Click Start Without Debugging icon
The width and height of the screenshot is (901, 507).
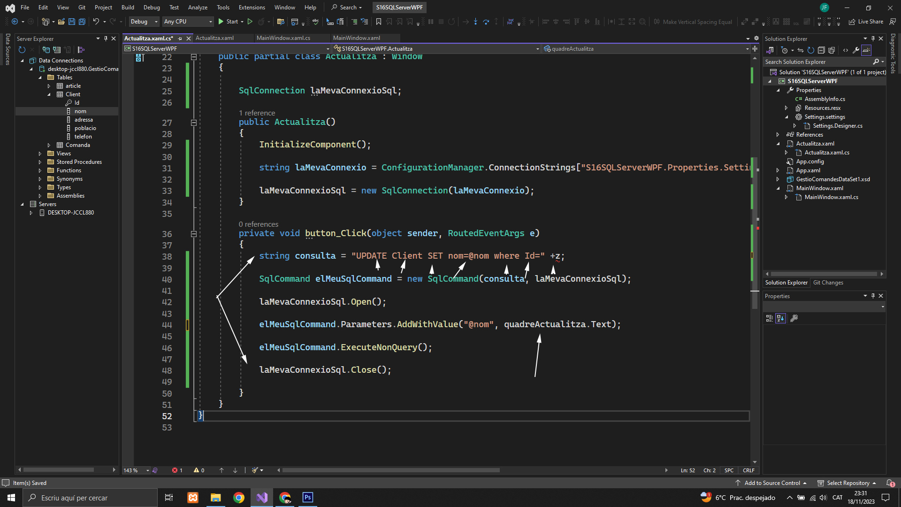pos(250,22)
